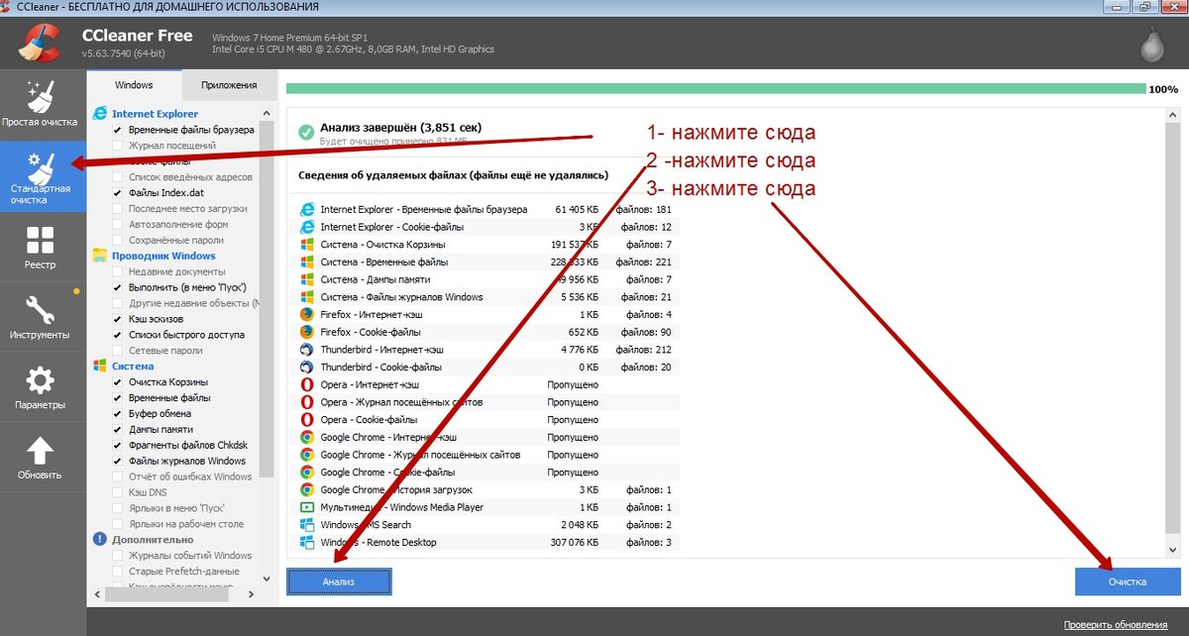Screen dimensions: 1189x636
Task: Open the Простая очистка section
Action: coord(41,105)
